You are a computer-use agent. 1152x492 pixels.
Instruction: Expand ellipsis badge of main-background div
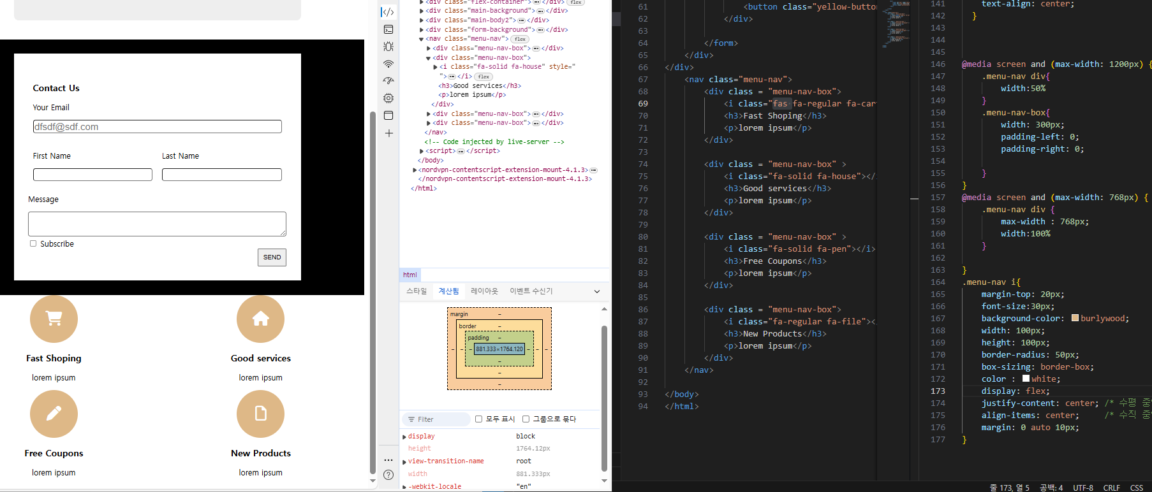tap(540, 11)
